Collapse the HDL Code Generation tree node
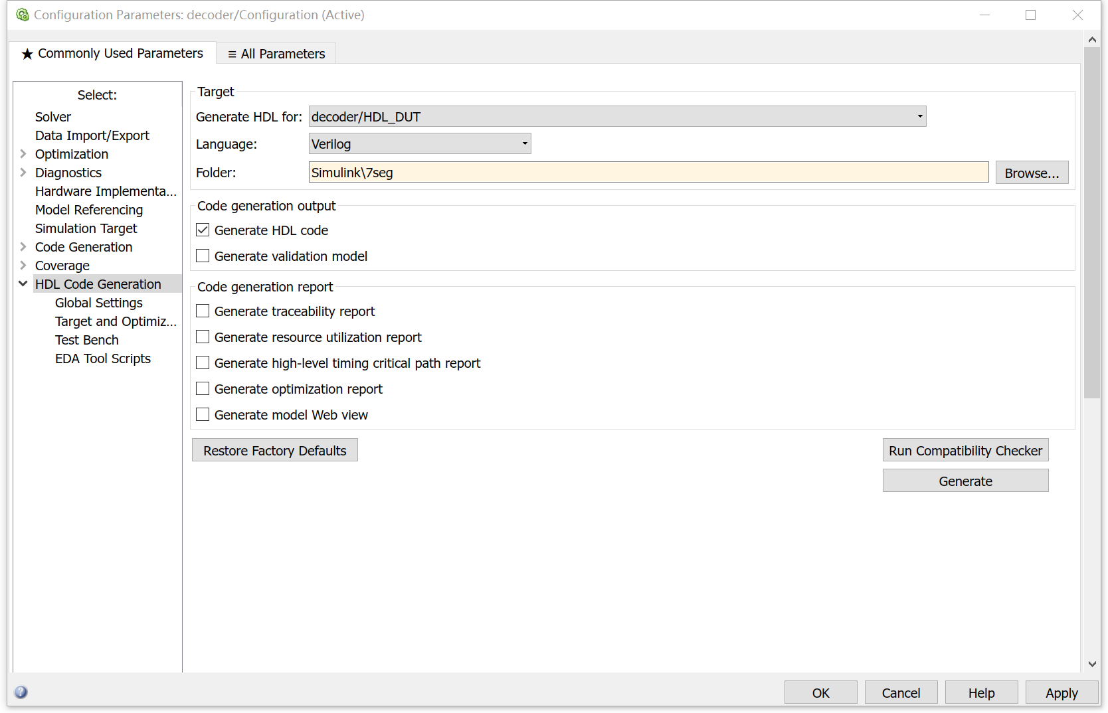1108x713 pixels. 23,284
